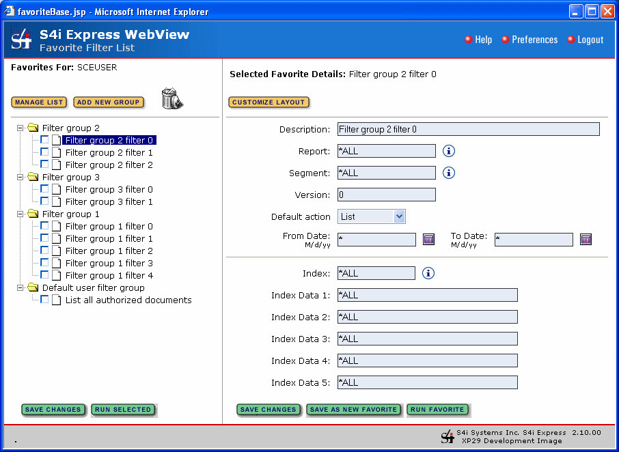
Task: Click the Filter group 3 folder icon
Action: pos(33,177)
